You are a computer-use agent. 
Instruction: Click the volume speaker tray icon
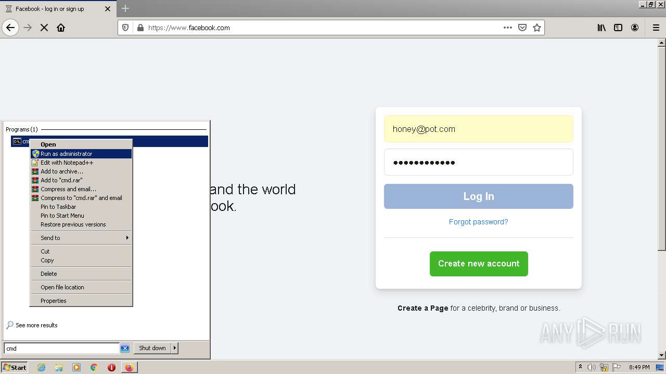click(x=592, y=367)
